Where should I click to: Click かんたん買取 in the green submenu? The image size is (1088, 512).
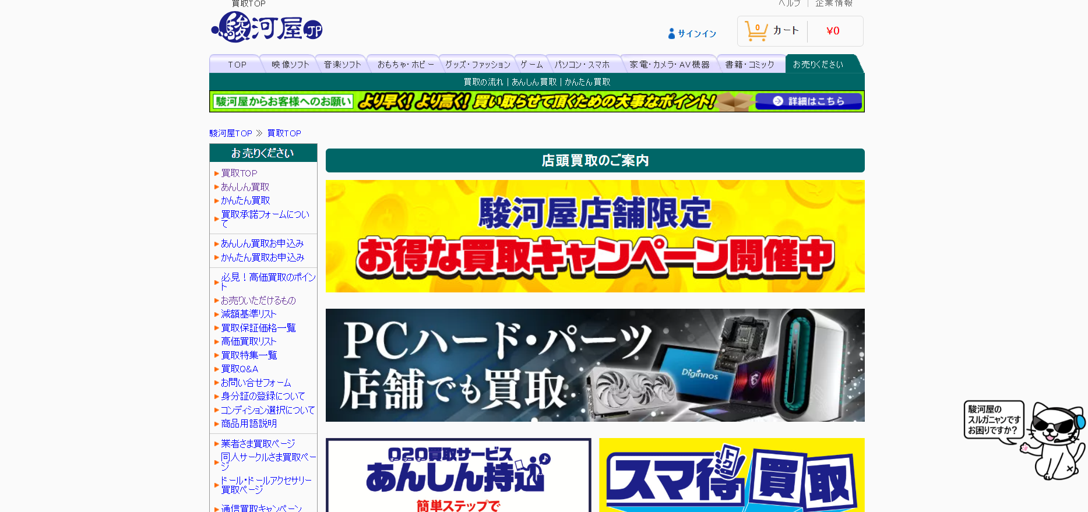click(587, 82)
